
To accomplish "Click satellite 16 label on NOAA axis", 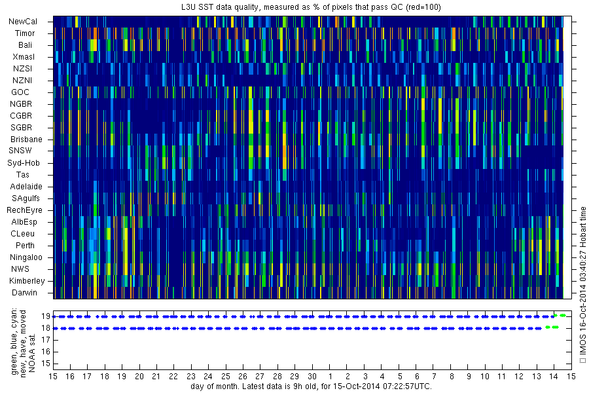I will coord(46,352).
